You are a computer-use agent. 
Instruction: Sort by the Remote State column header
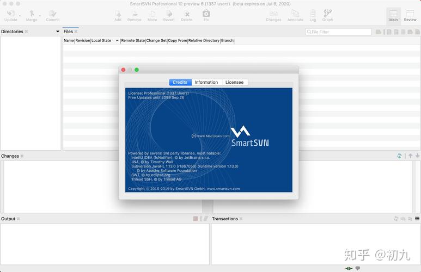tap(133, 40)
